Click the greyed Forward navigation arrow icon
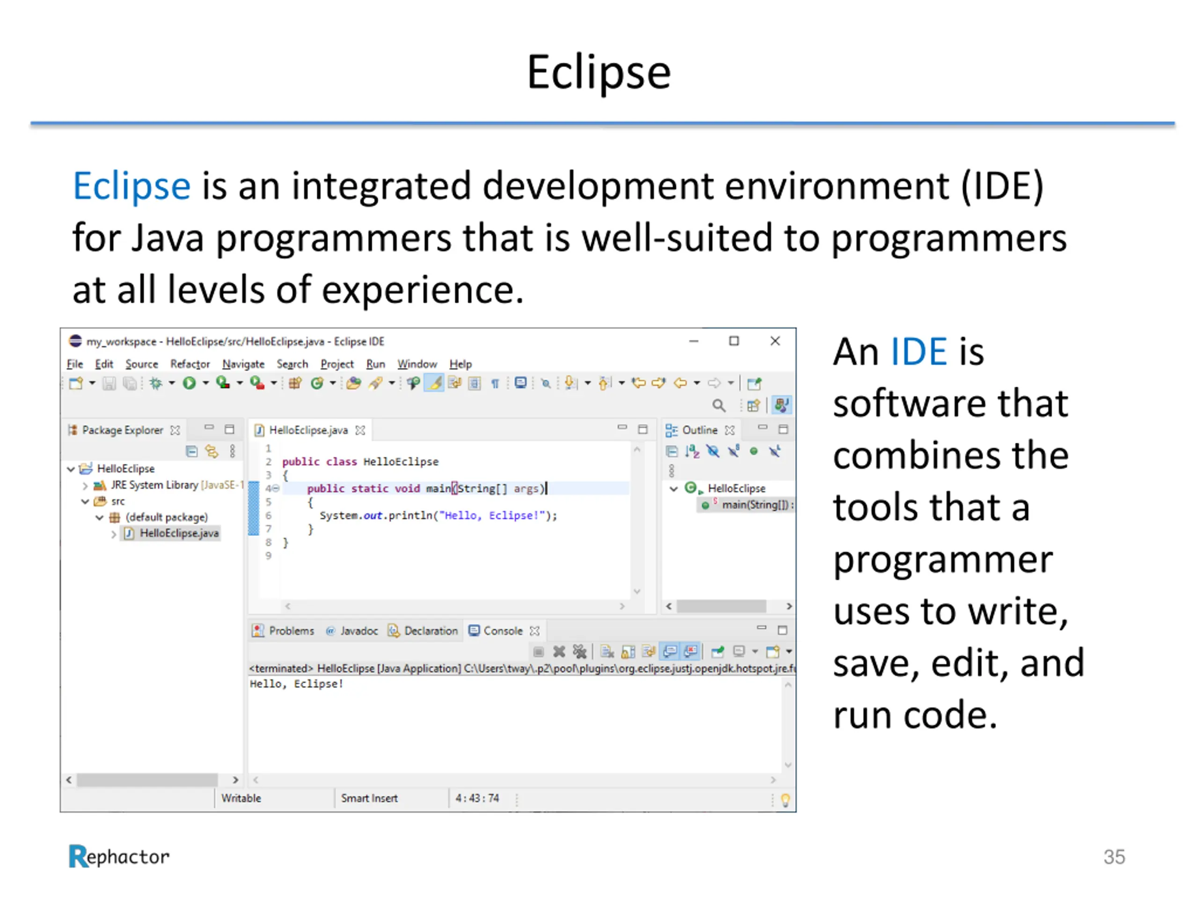The image size is (1198, 898). [x=715, y=383]
